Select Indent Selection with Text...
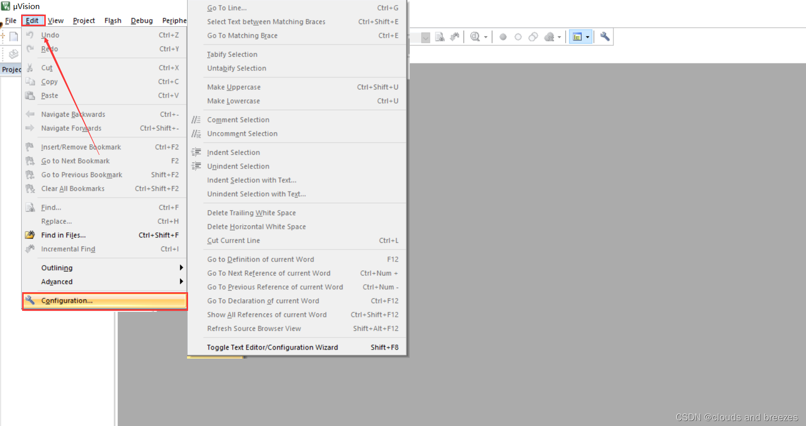This screenshot has height=426, width=806. (x=297, y=180)
